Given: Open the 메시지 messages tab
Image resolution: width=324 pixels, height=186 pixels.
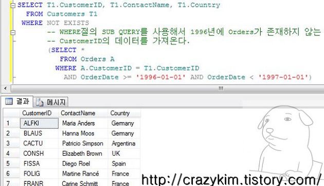Looking at the screenshot, I should click(x=51, y=102).
